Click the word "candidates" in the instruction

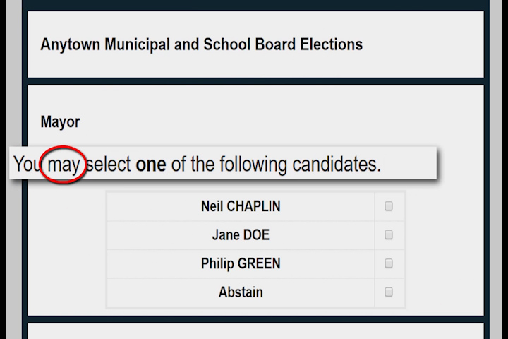[334, 165]
